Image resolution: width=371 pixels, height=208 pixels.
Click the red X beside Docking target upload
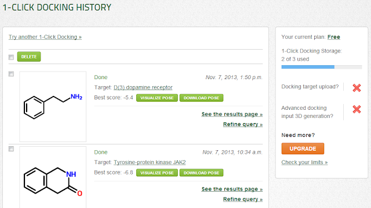click(357, 88)
